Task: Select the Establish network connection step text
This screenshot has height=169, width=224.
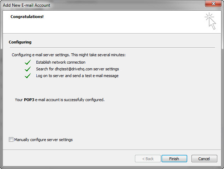Action: click(x=60, y=62)
